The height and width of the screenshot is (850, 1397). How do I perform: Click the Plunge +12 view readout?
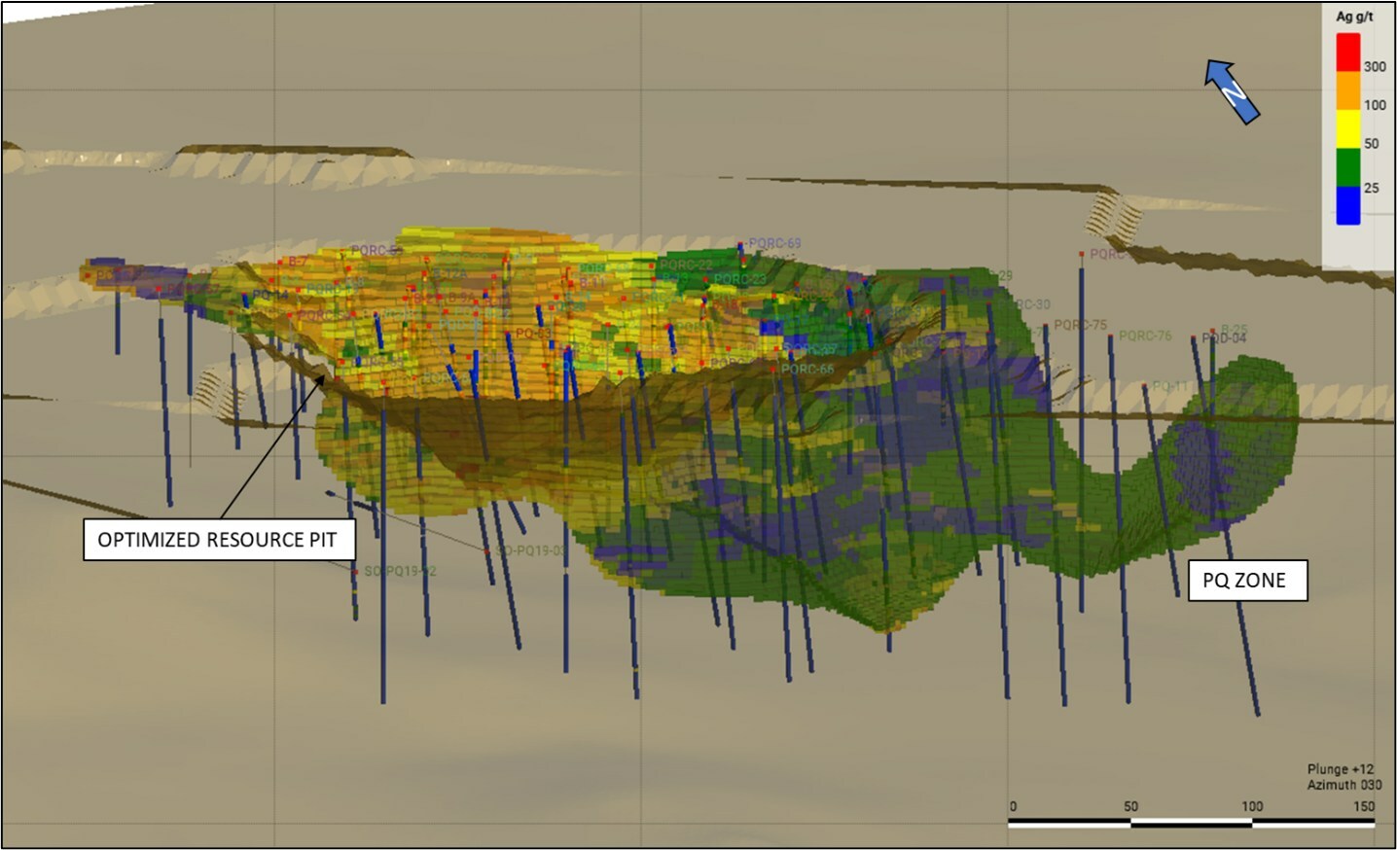tap(1341, 768)
